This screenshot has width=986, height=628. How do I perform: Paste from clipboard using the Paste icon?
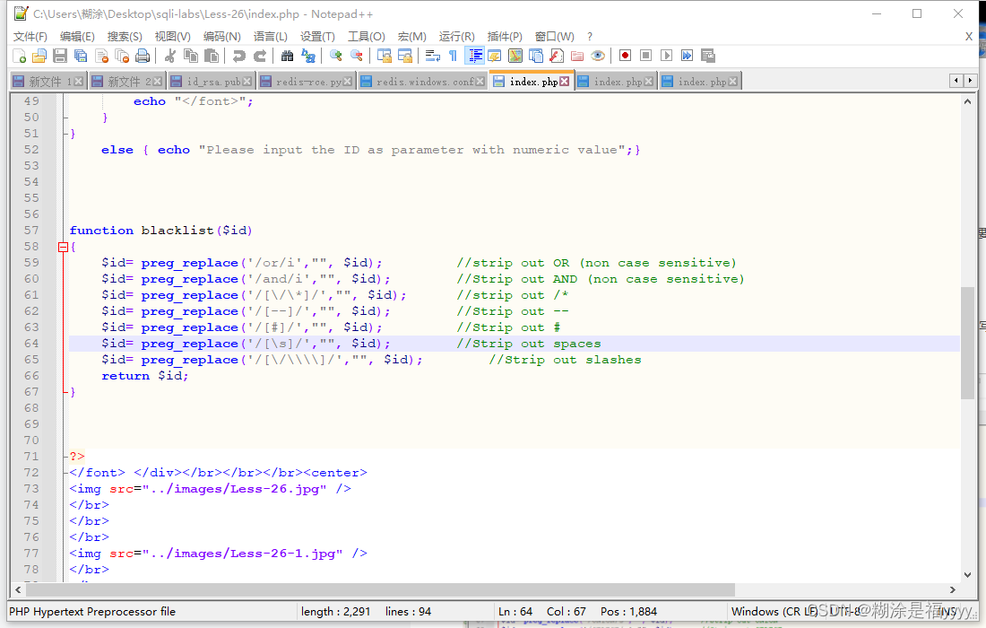(212, 56)
